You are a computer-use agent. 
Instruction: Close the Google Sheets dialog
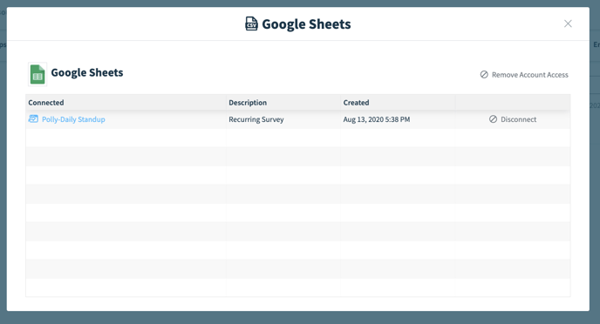tap(568, 24)
